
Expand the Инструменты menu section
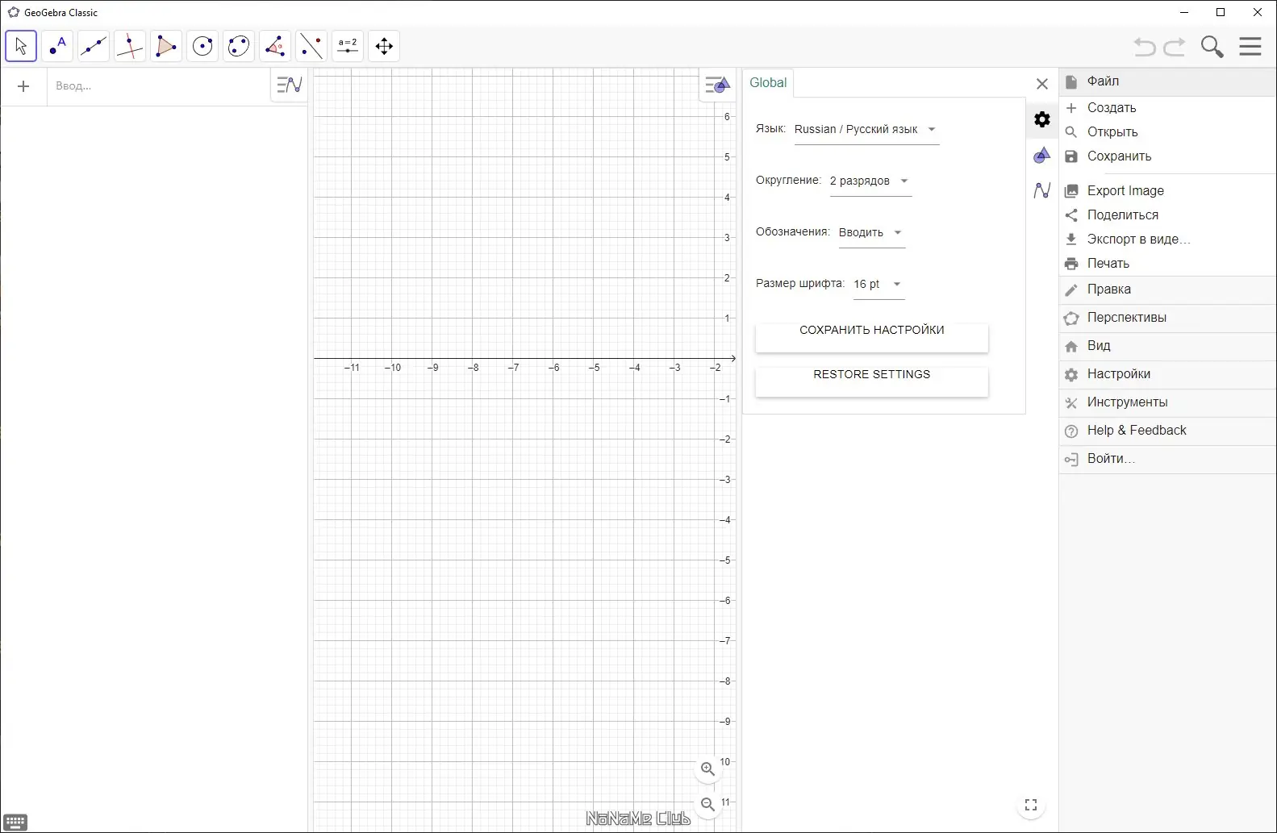(1167, 402)
